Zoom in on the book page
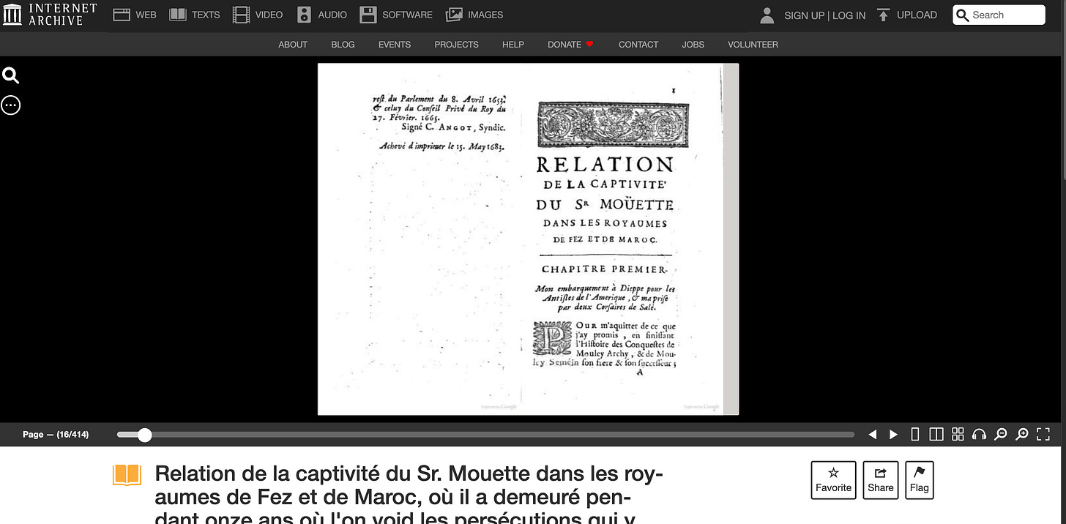 1021,434
